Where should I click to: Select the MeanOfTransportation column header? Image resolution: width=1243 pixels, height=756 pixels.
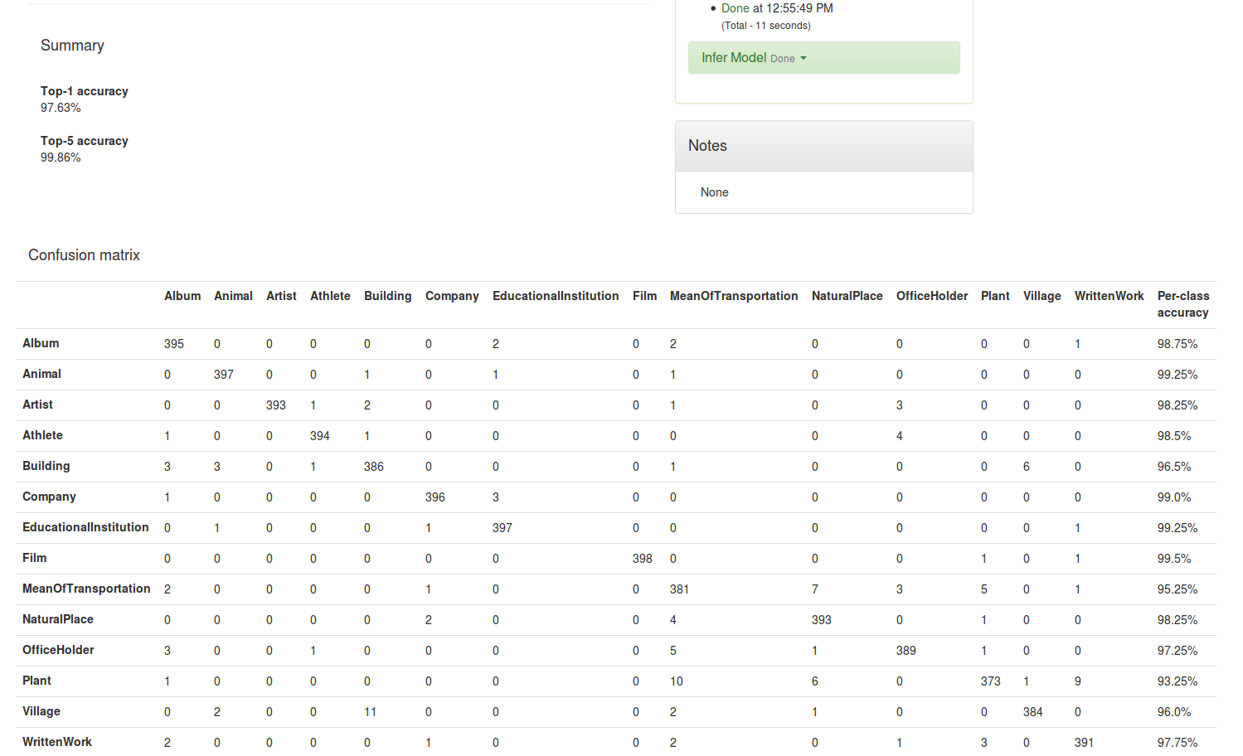point(734,296)
